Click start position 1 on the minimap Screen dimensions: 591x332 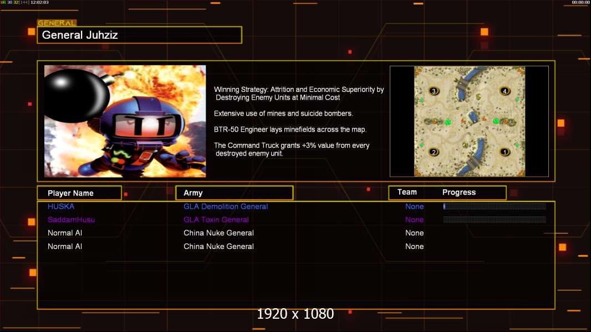[505, 152]
